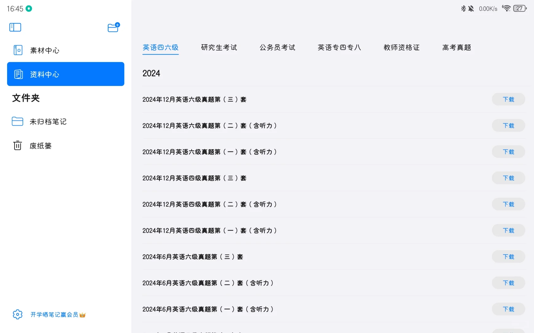Select the 教师资格证 category
The width and height of the screenshot is (534, 333).
[x=401, y=47]
